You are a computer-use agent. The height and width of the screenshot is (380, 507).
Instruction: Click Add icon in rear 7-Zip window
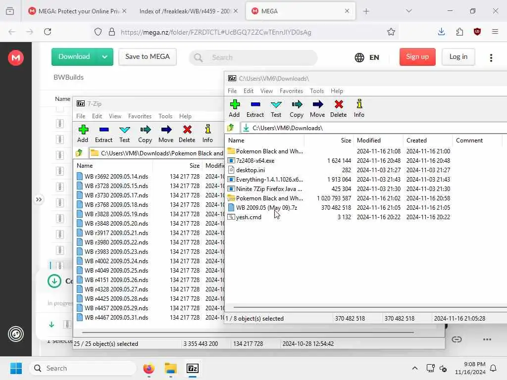(x=83, y=130)
